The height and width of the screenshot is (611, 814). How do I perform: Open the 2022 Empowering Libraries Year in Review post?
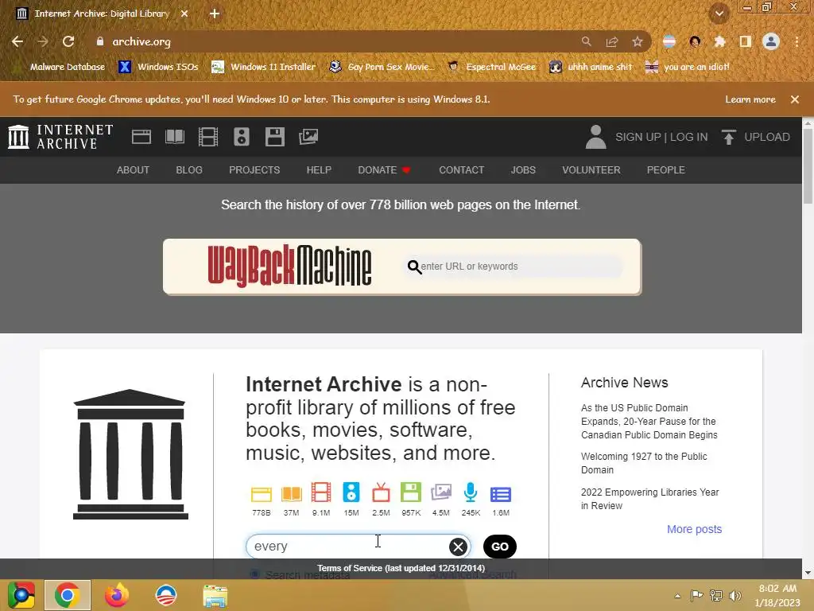(x=650, y=499)
